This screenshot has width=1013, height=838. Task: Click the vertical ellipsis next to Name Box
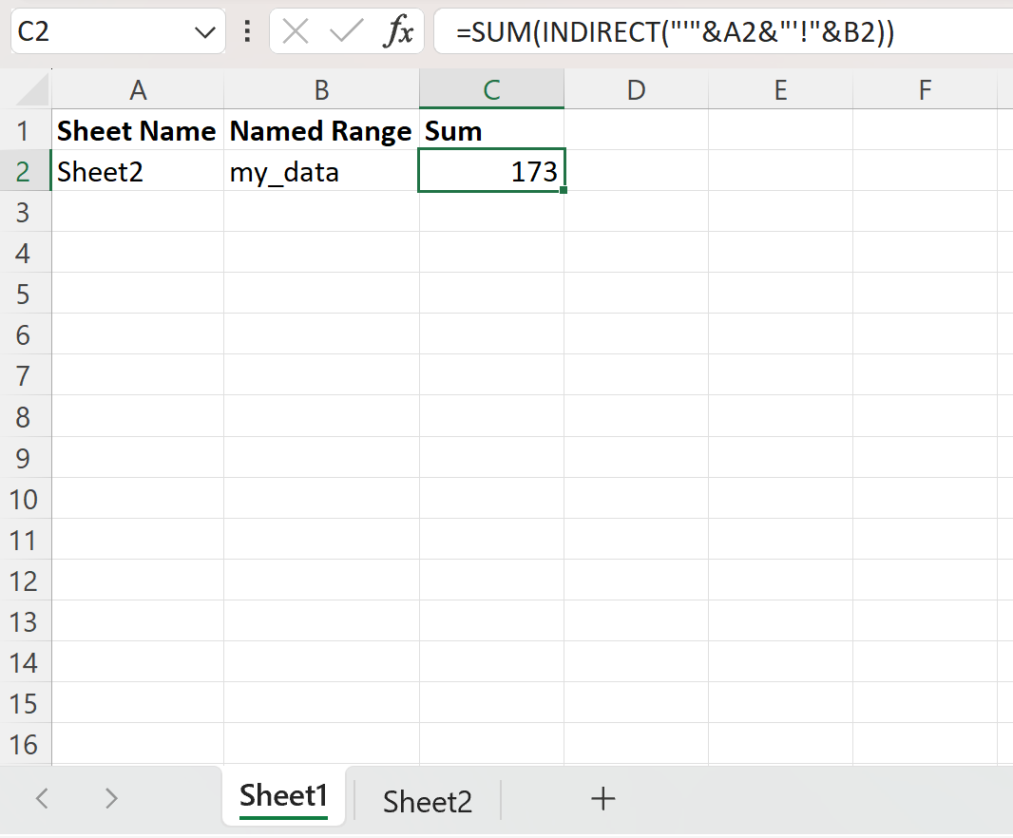[x=246, y=31]
